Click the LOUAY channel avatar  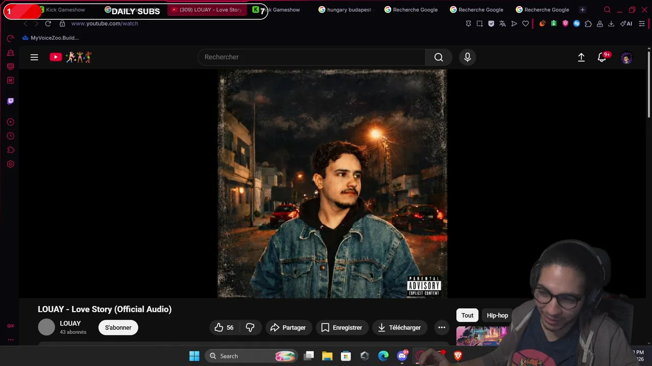pyautogui.click(x=46, y=327)
